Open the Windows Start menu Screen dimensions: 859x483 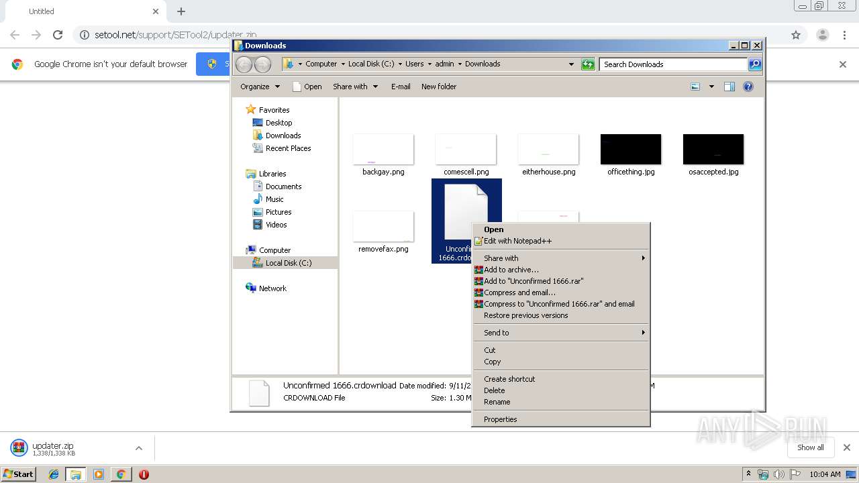coord(18,474)
